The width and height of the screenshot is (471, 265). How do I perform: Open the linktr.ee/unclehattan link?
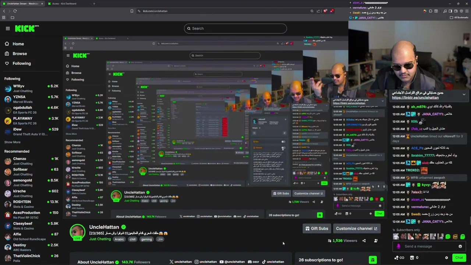pyautogui.click(x=415, y=98)
